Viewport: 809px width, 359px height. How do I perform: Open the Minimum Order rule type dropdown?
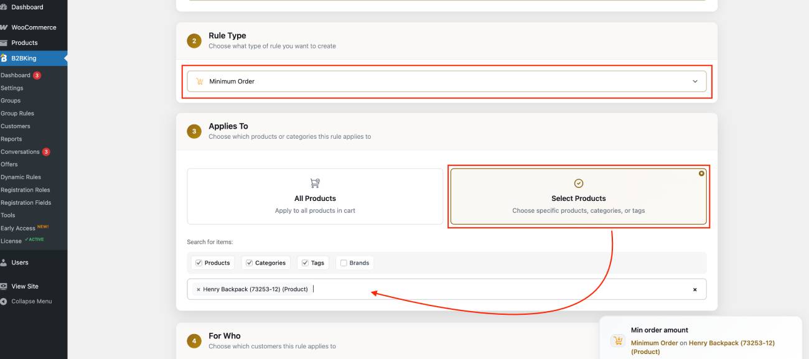tap(447, 81)
